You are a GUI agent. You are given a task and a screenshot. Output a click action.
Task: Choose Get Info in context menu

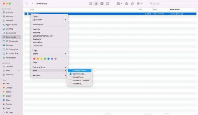click(x=49, y=29)
